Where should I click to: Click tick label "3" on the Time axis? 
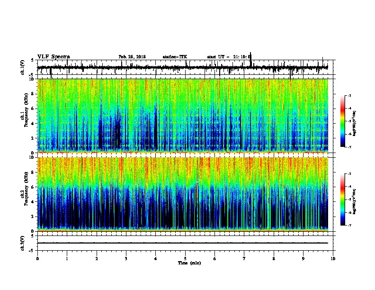(126, 259)
